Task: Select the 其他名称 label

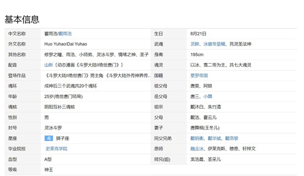Action: point(17,55)
